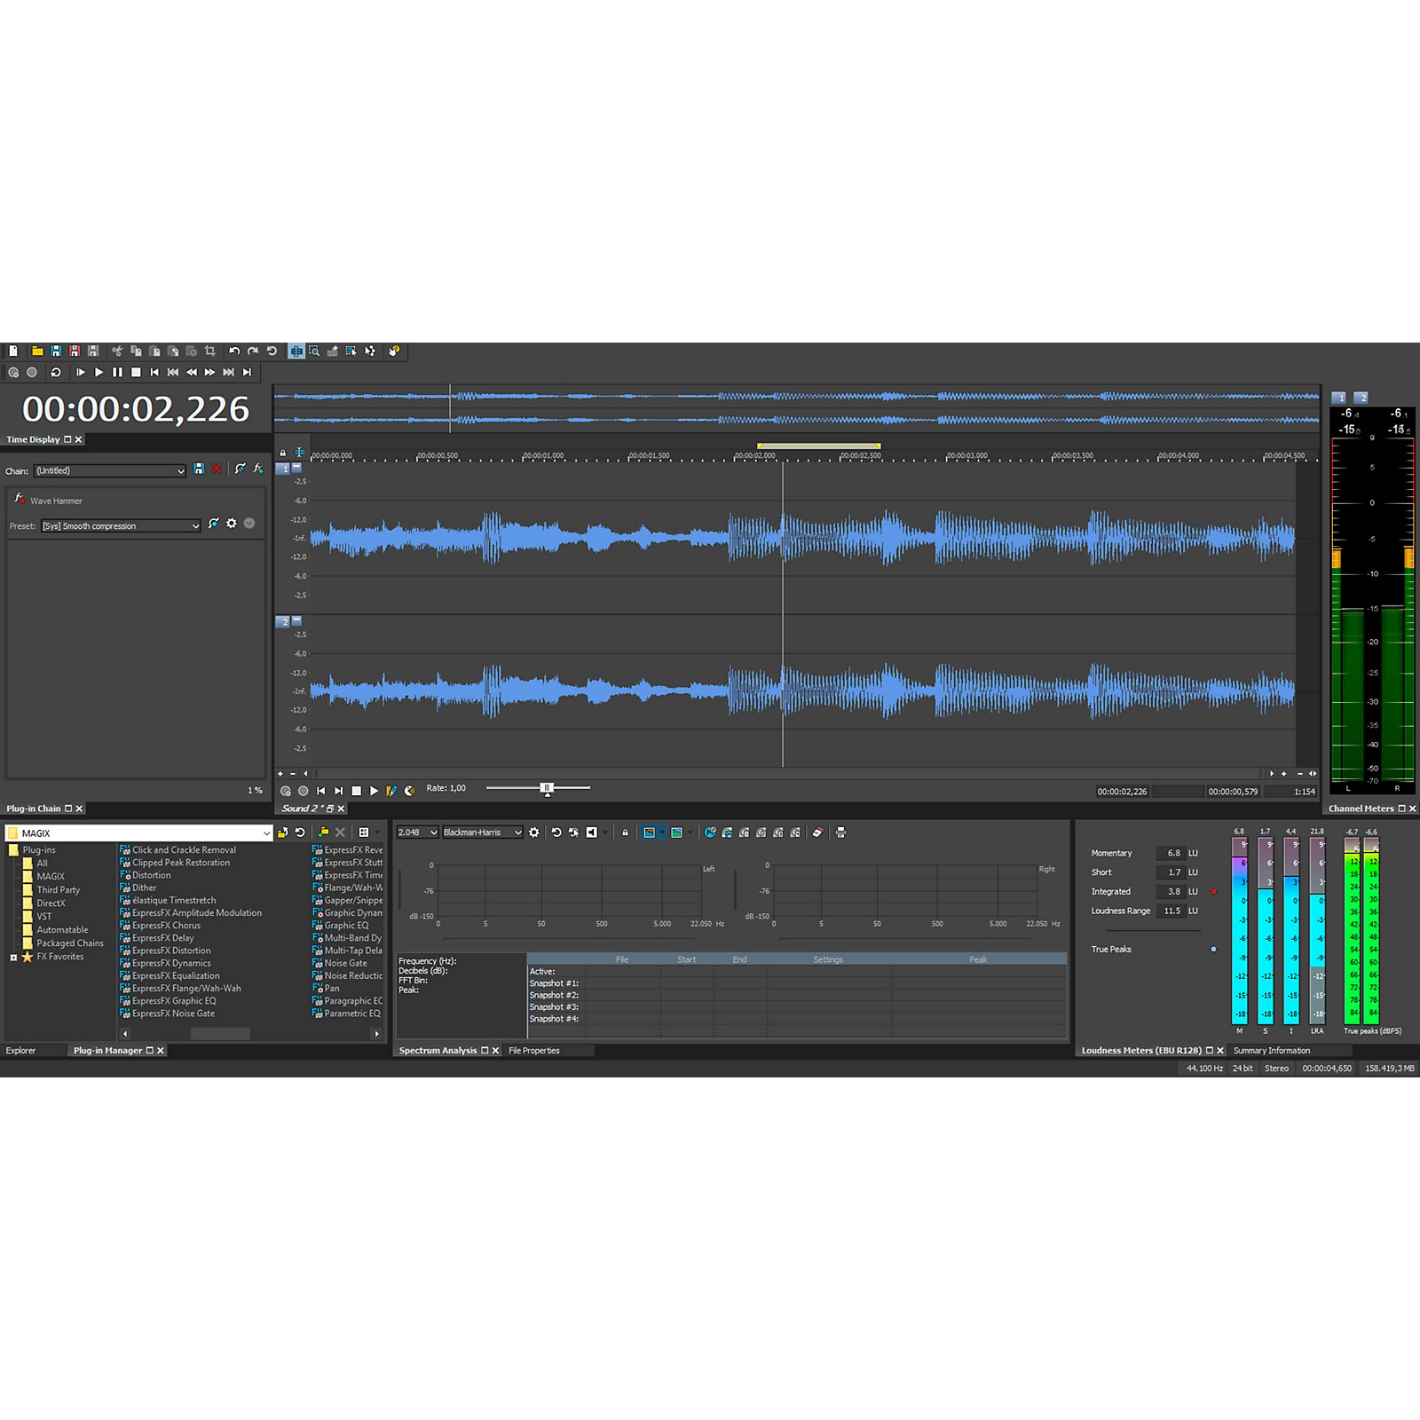Click the Cut scissors icon
This screenshot has width=1420, height=1420.
click(117, 351)
